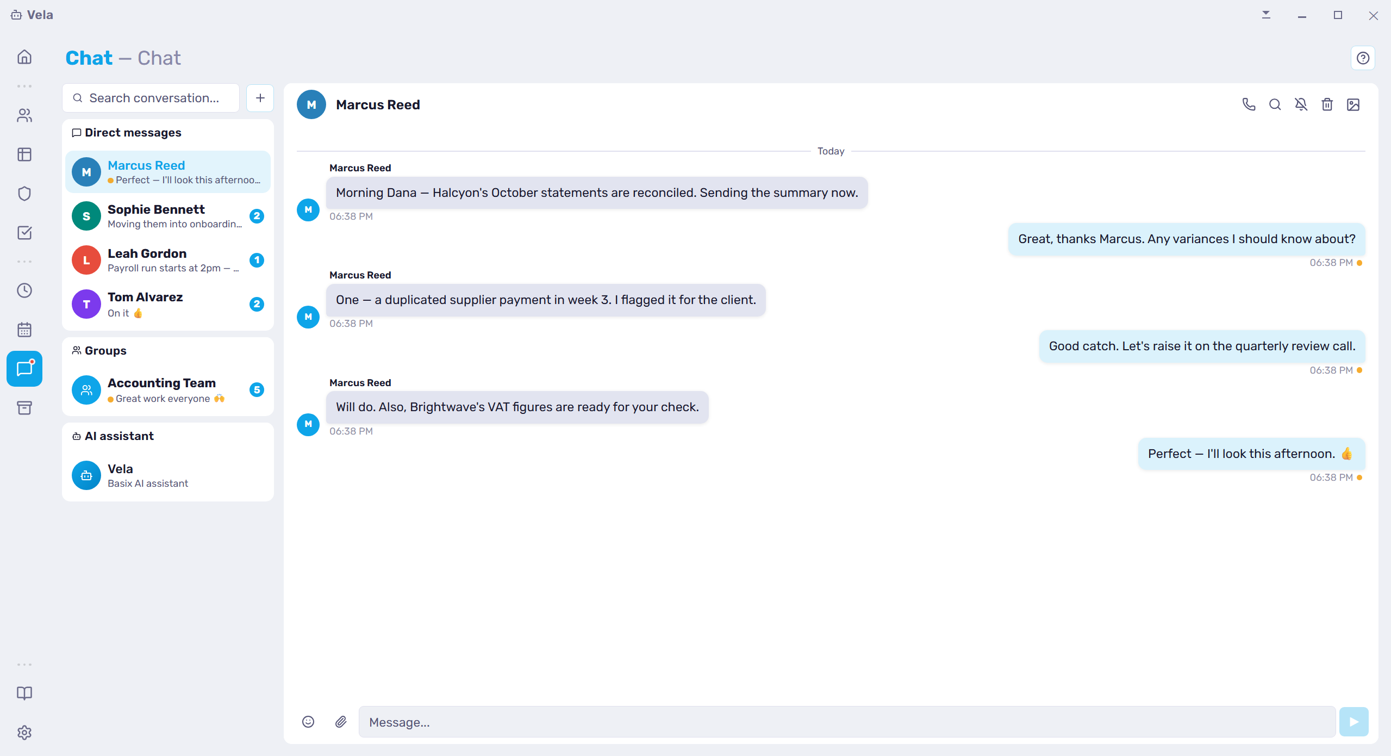1391x756 pixels.
Task: Click Leah Gordon's unread badge 1
Action: click(x=257, y=260)
